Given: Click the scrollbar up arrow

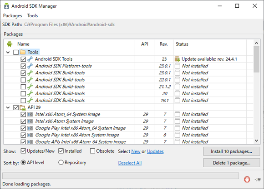Looking at the screenshot, I should pos(256,43).
